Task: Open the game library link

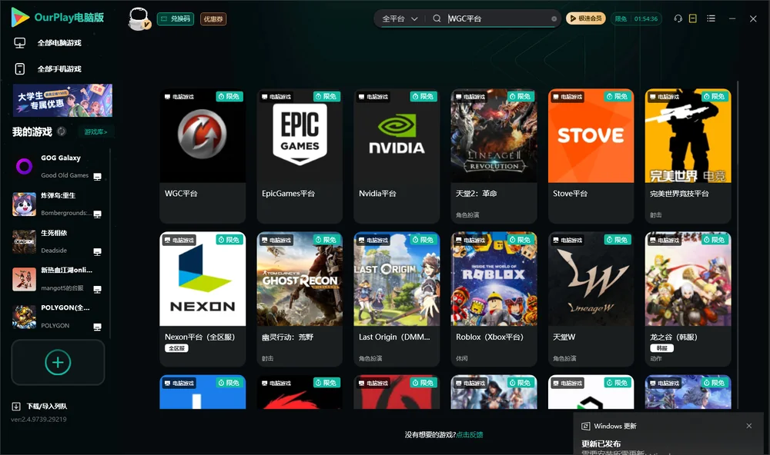Action: [95, 132]
